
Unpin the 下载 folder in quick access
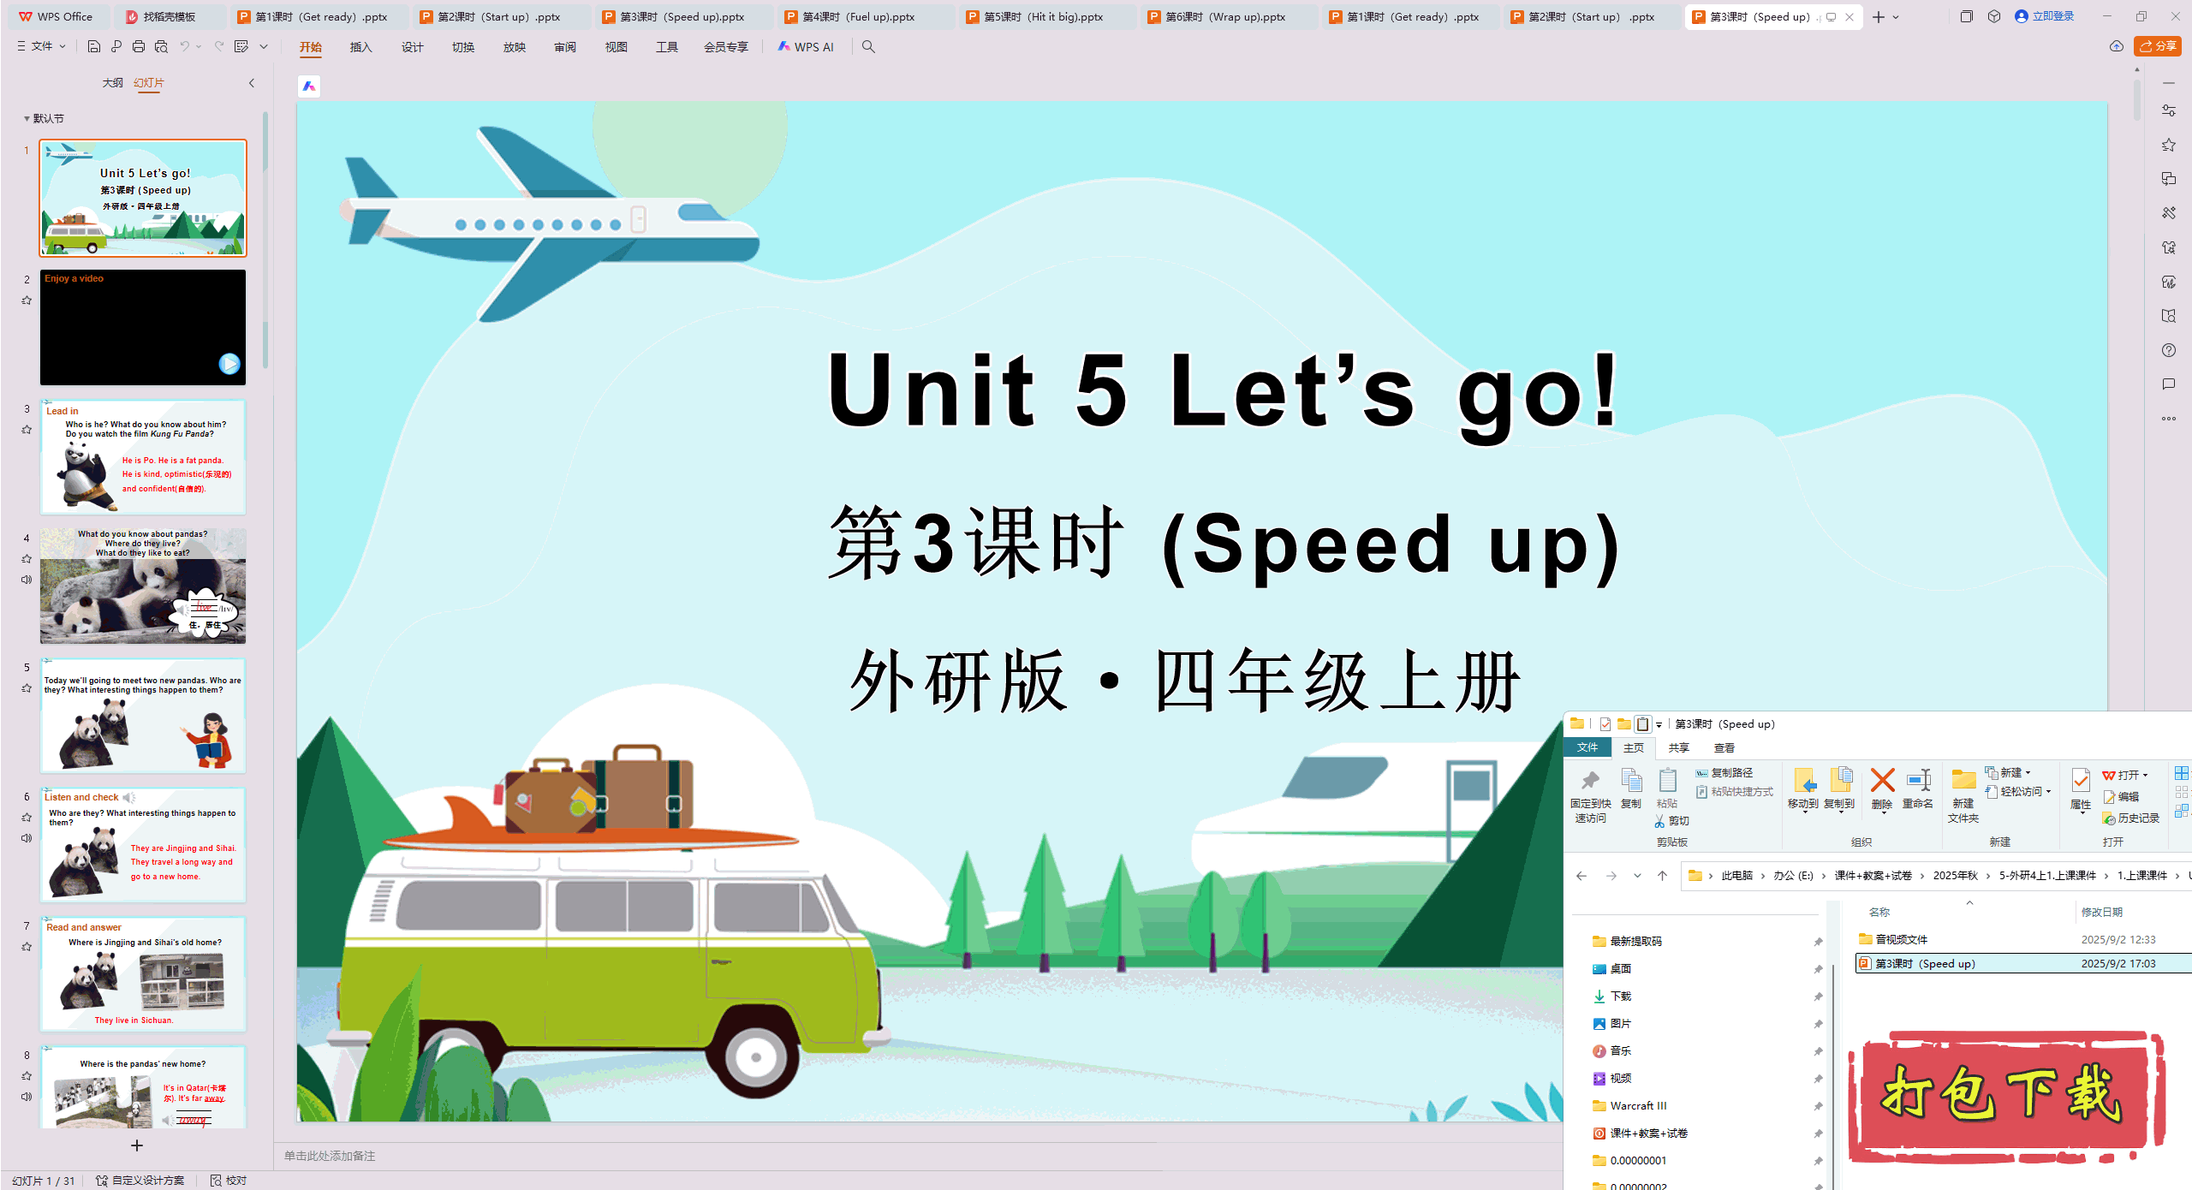coord(1818,996)
